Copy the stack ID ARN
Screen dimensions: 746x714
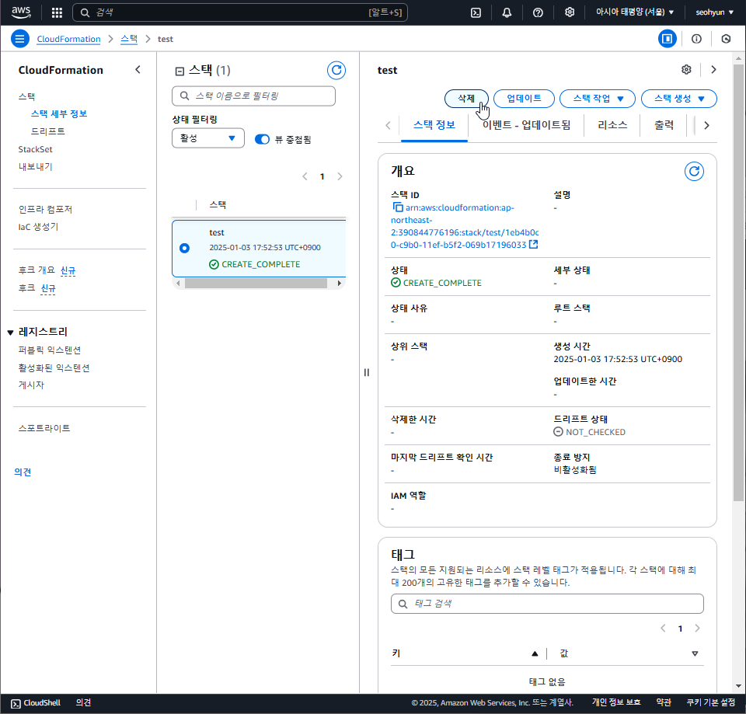click(398, 207)
